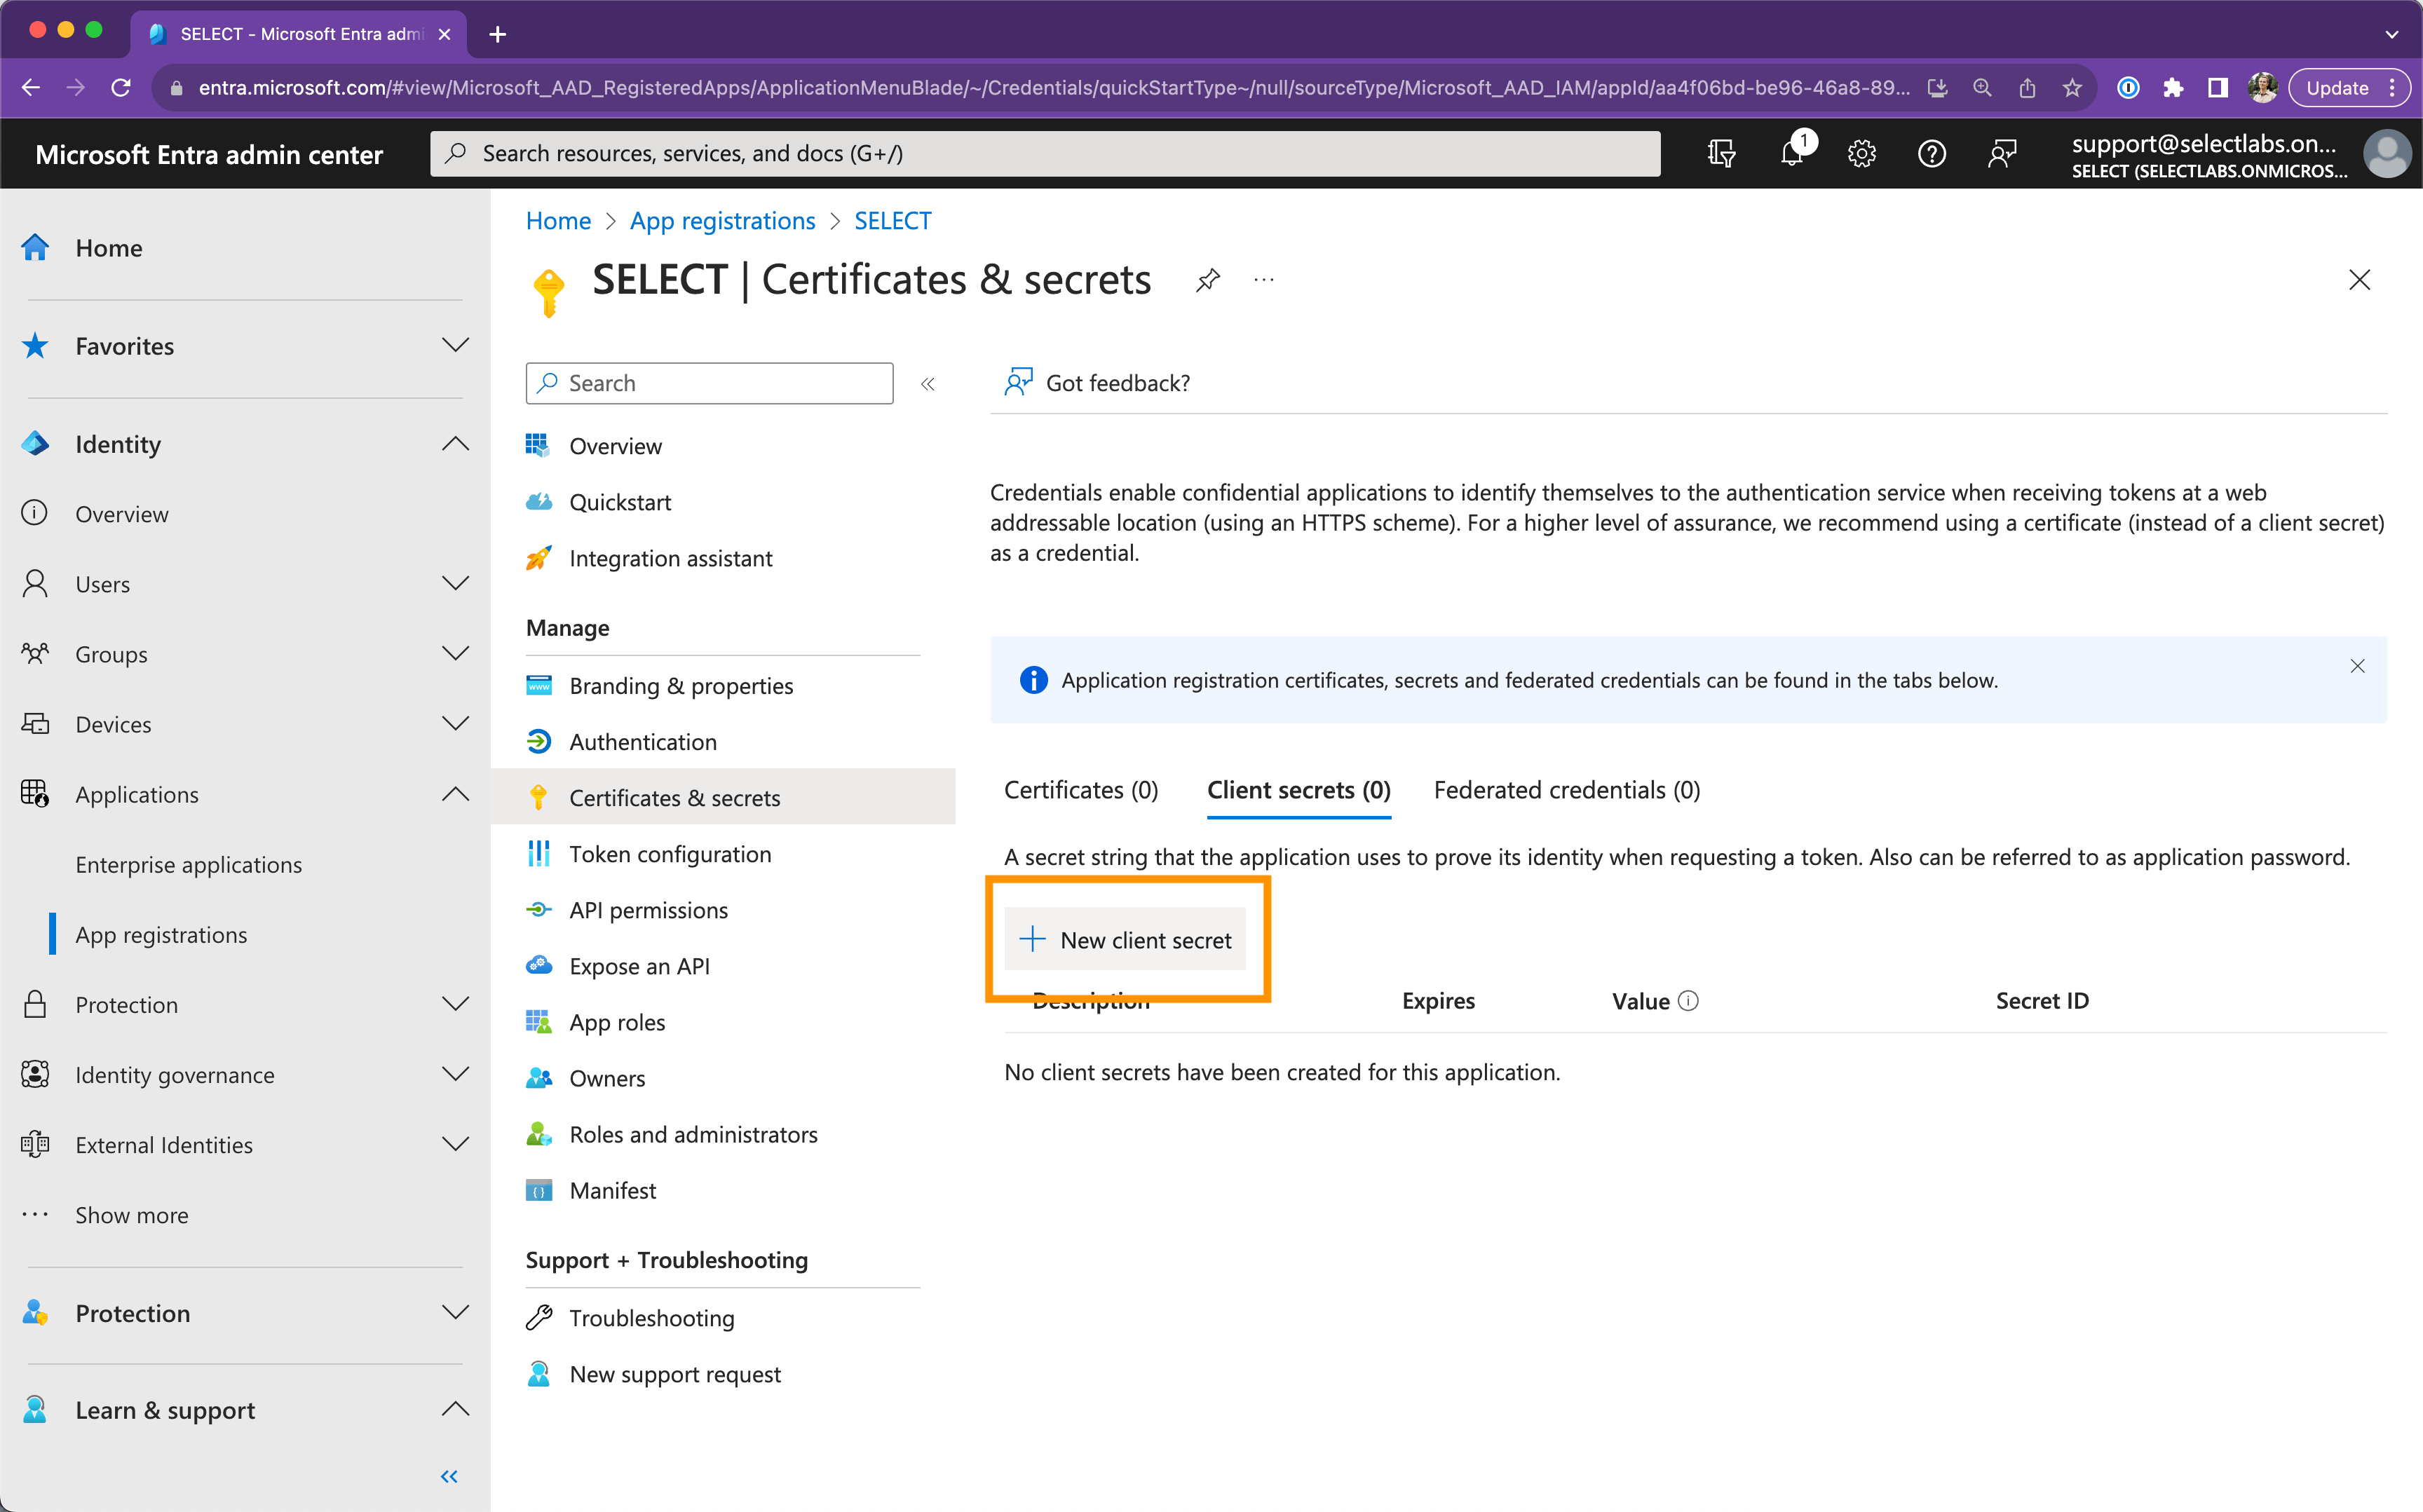Open the browser extensions puzzle icon

pos(2173,88)
